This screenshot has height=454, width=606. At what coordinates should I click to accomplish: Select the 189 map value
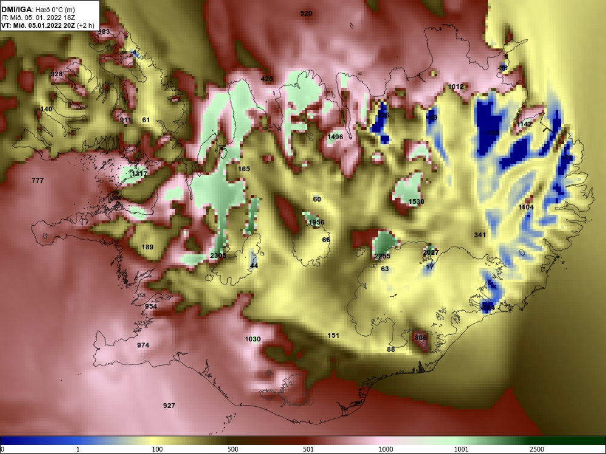tap(147, 247)
